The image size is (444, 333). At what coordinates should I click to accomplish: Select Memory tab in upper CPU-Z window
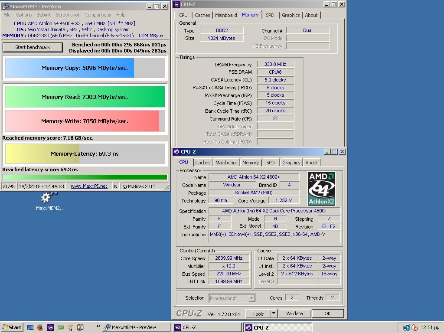250,15
